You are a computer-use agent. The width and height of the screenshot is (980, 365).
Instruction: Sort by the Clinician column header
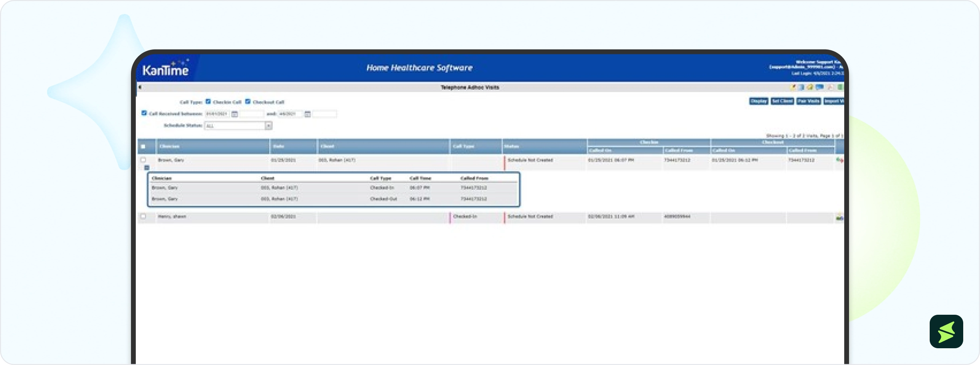coord(169,146)
